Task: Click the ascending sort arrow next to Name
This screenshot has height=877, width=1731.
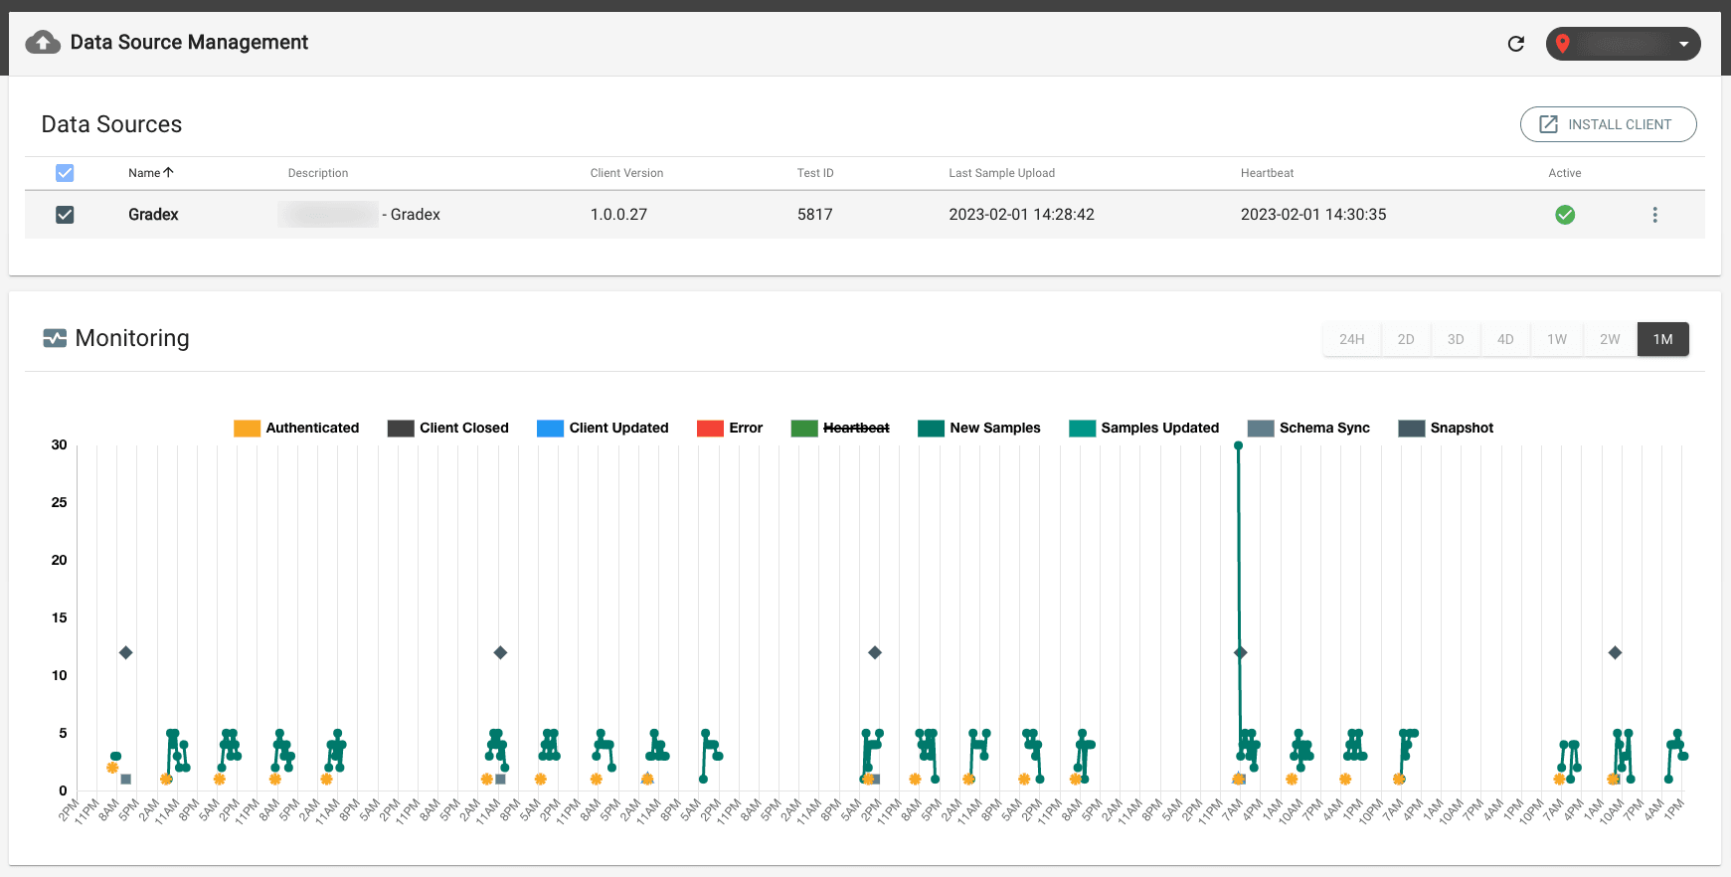Action: (x=168, y=172)
